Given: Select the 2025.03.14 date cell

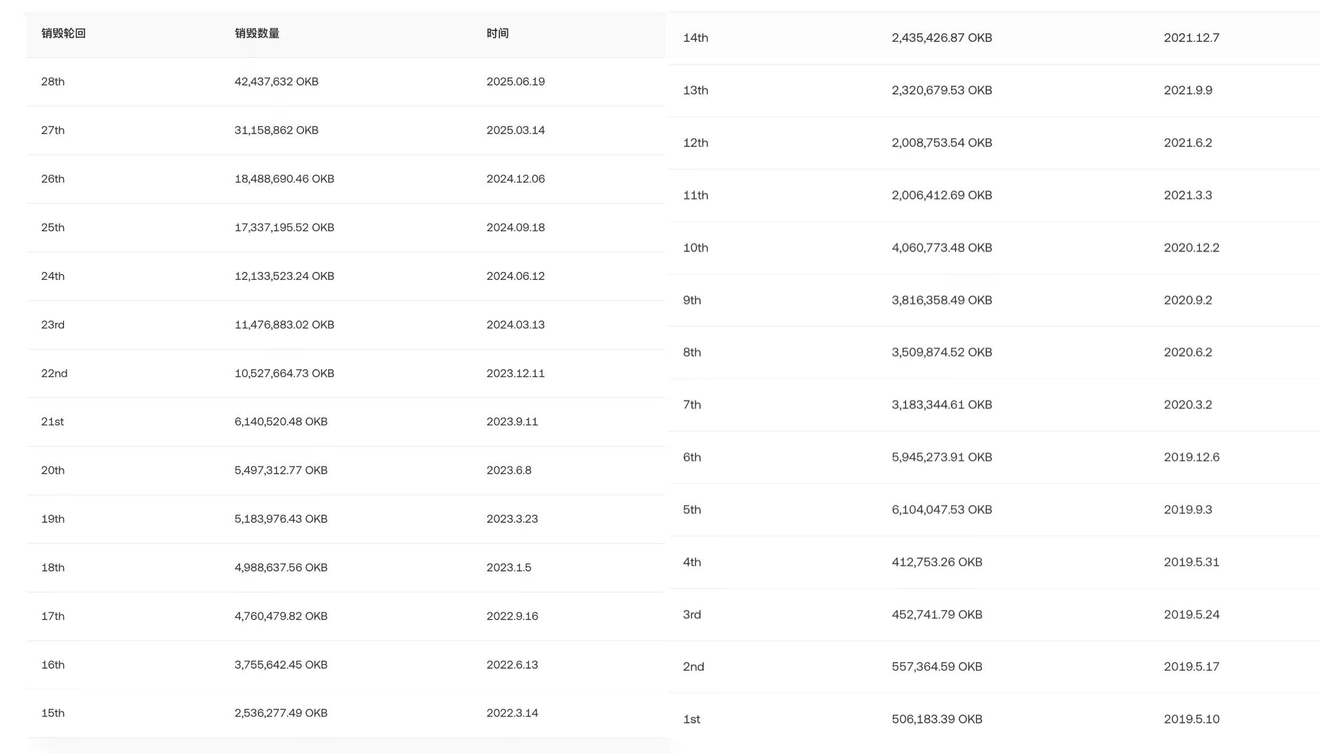Looking at the screenshot, I should click(515, 130).
